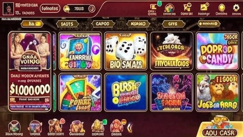The width and height of the screenshot is (243, 137).
Task: Click the Folinotes button
Action: pyautogui.click(x=50, y=8)
